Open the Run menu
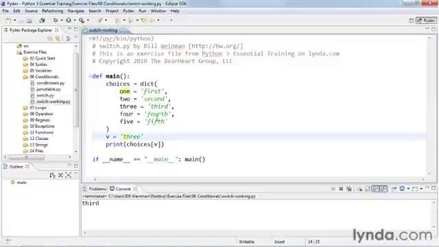The image size is (439, 247). click(142, 11)
